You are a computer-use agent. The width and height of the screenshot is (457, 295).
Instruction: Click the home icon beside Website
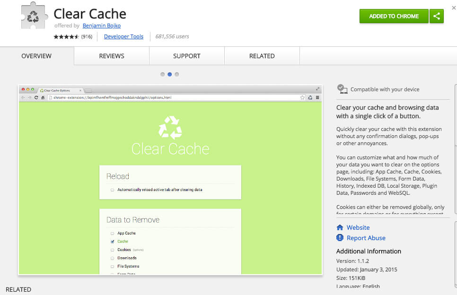pyautogui.click(x=340, y=227)
